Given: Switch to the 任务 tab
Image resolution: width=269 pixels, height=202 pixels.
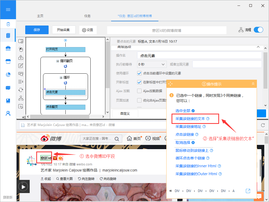Looking at the screenshot, I should coord(87,16).
